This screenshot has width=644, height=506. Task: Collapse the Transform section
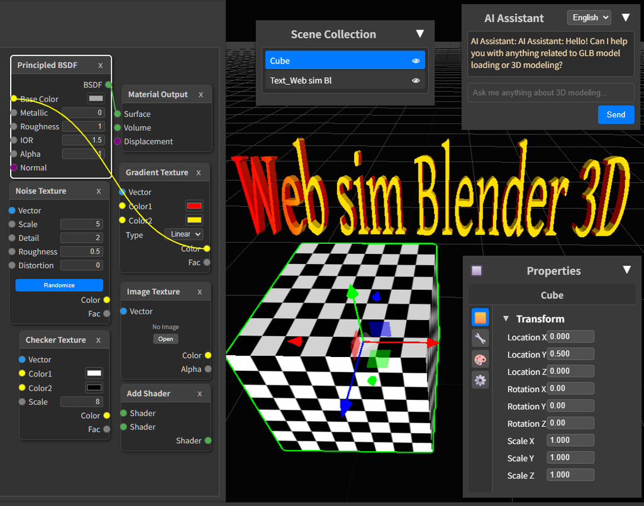[x=506, y=319]
